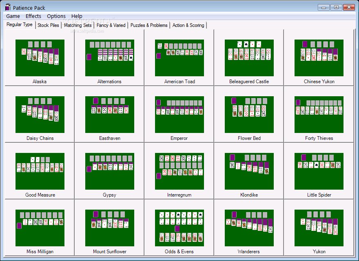This screenshot has width=359, height=261.
Task: Start the Klondike game thumbnail
Action: [249, 171]
